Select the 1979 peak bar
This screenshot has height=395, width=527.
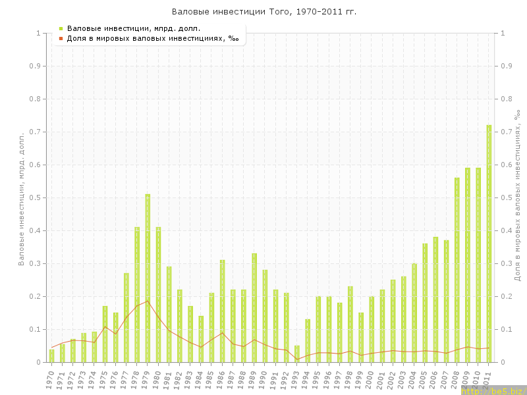tap(148, 278)
